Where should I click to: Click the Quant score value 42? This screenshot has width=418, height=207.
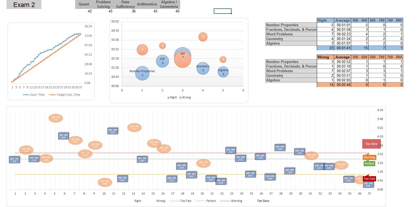(90, 11)
